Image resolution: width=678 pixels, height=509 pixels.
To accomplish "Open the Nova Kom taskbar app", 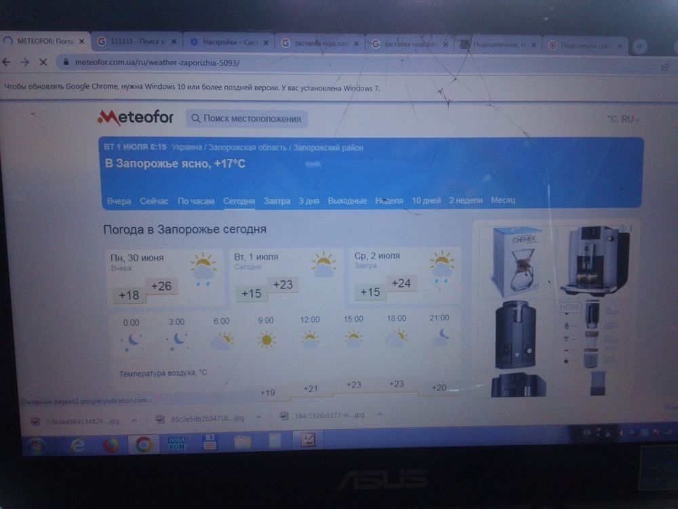I will [176, 443].
